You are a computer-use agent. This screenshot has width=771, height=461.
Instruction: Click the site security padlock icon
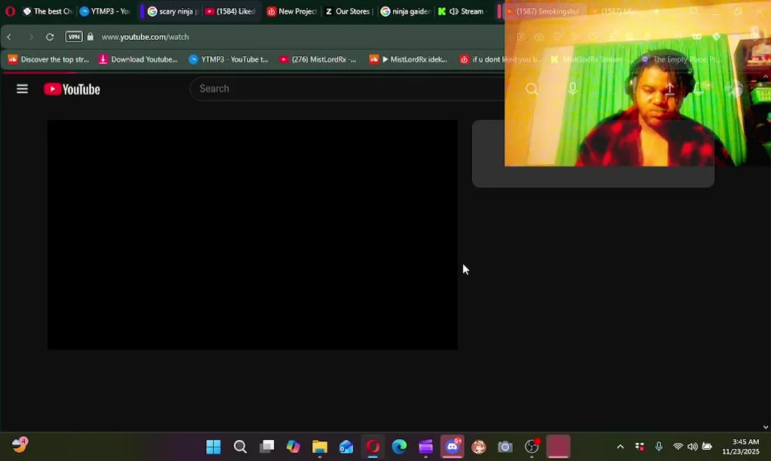pos(90,37)
